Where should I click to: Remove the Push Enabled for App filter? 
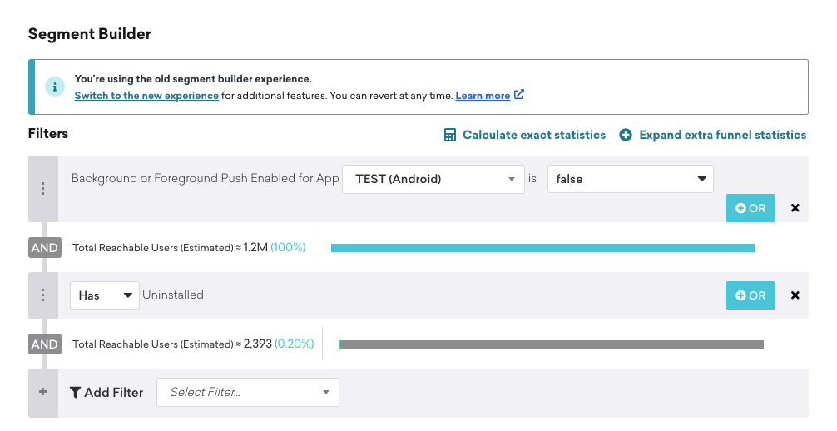(x=795, y=208)
